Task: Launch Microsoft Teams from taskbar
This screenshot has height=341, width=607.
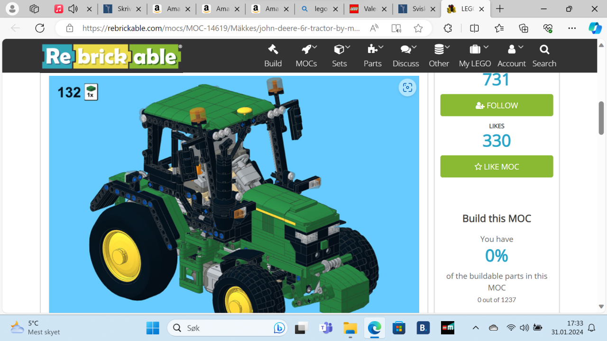Action: pyautogui.click(x=326, y=328)
